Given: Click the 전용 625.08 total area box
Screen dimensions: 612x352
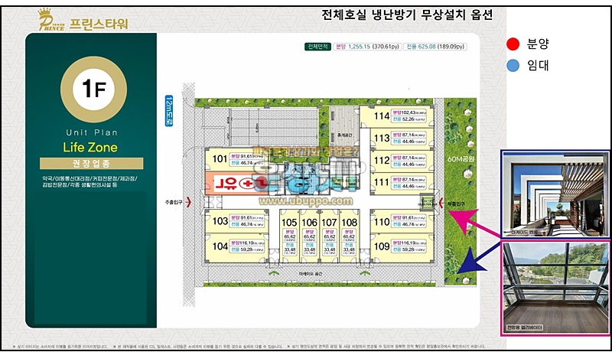Looking at the screenshot, I should click(435, 47).
